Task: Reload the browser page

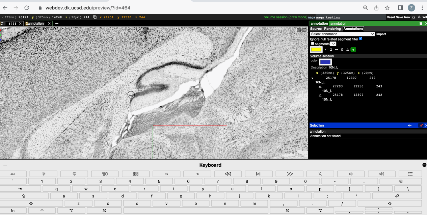Action: (27, 8)
